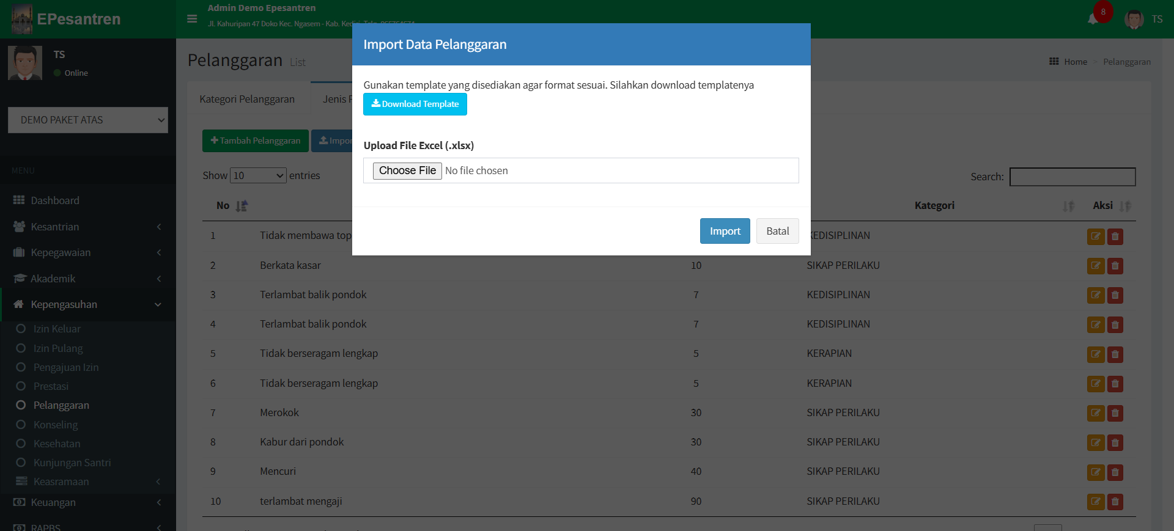Click delete icon for terlambat mengaji row
Screen dimensions: 1174x531
point(1115,502)
